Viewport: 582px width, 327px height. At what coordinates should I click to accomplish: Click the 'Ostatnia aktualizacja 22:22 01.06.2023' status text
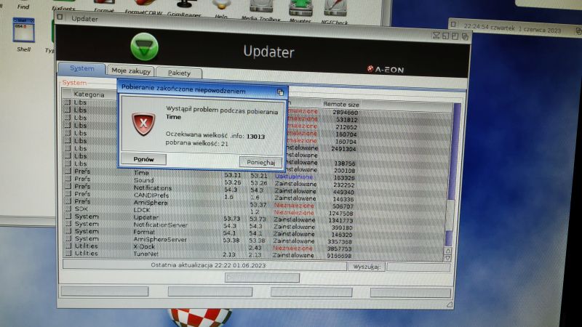[x=208, y=265]
